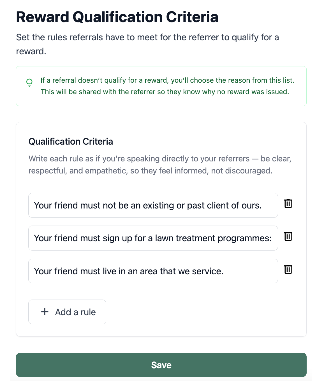The height and width of the screenshot is (387, 324).
Task: Select the lawn treatment programmes rule text
Action: coord(153,238)
